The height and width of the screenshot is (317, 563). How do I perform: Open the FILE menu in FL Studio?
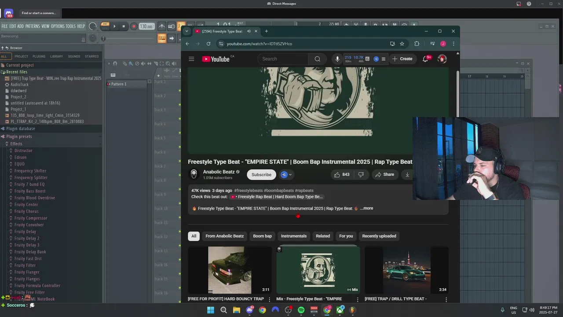4,26
